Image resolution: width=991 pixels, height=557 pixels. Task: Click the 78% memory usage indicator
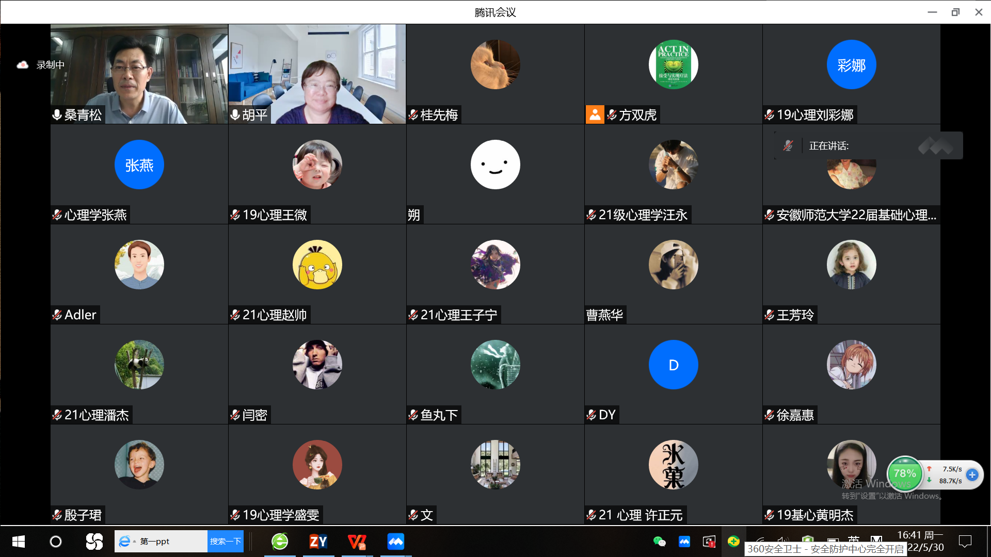click(905, 473)
